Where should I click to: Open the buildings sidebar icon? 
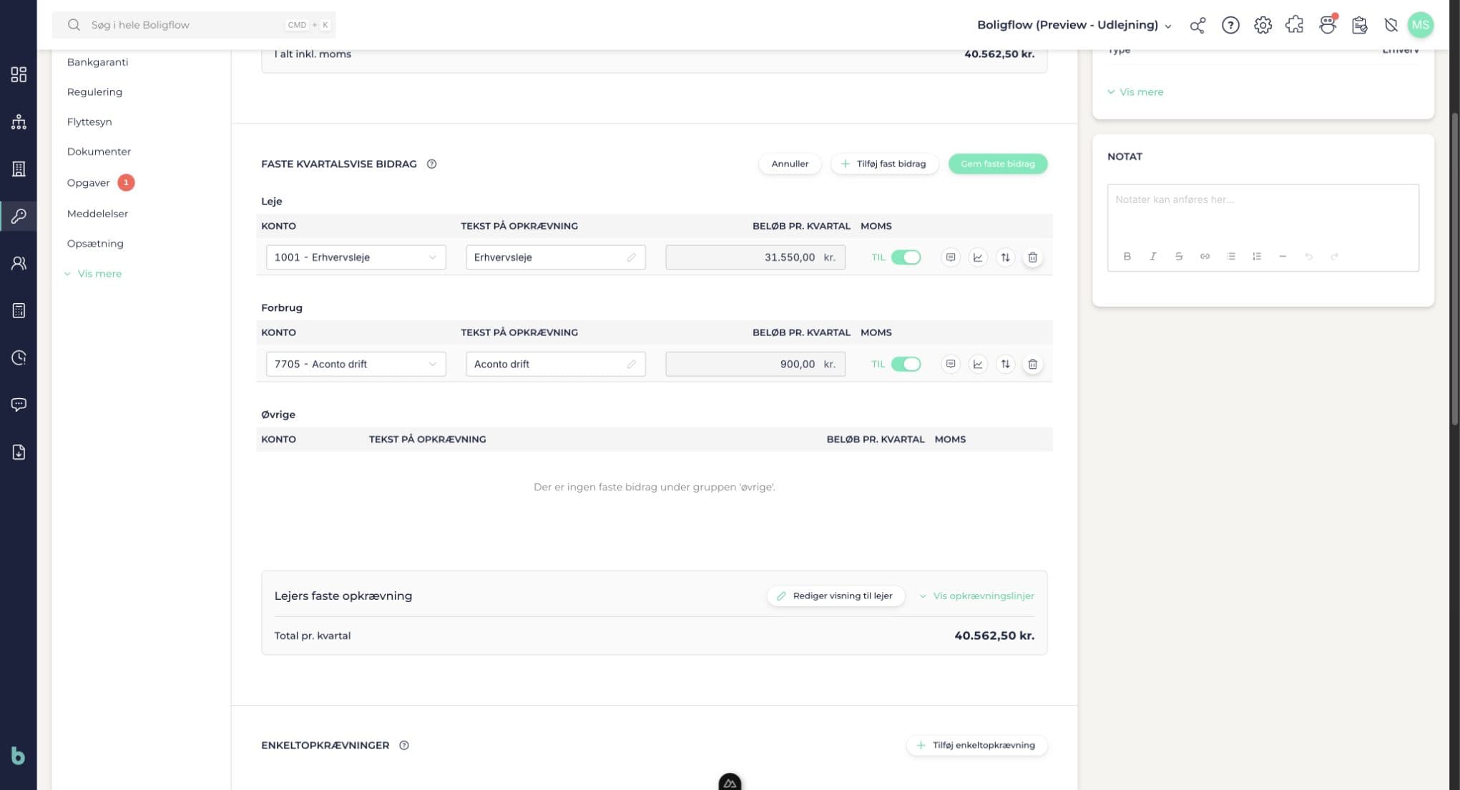tap(19, 169)
